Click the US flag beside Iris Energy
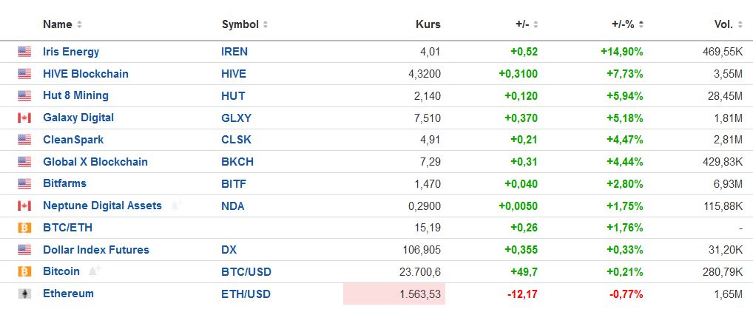753x312 pixels. [24, 52]
